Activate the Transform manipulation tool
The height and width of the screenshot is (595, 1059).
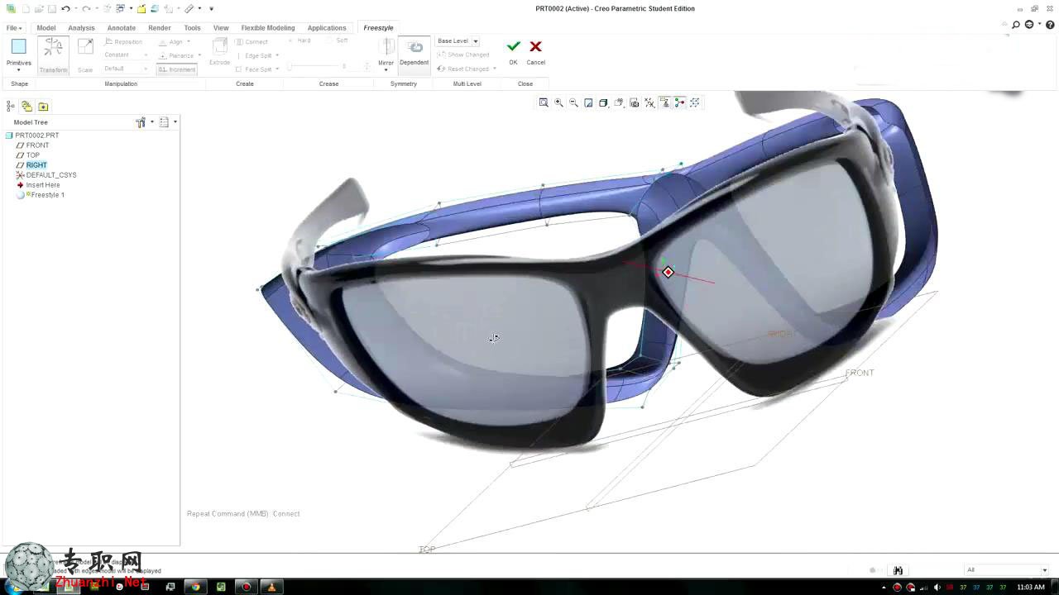point(53,55)
